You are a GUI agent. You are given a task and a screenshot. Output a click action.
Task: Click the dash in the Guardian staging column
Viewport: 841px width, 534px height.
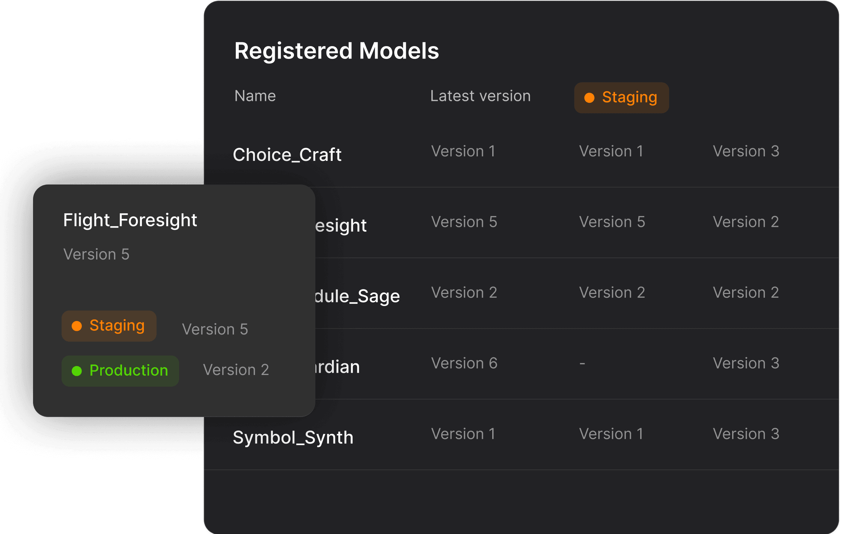582,363
